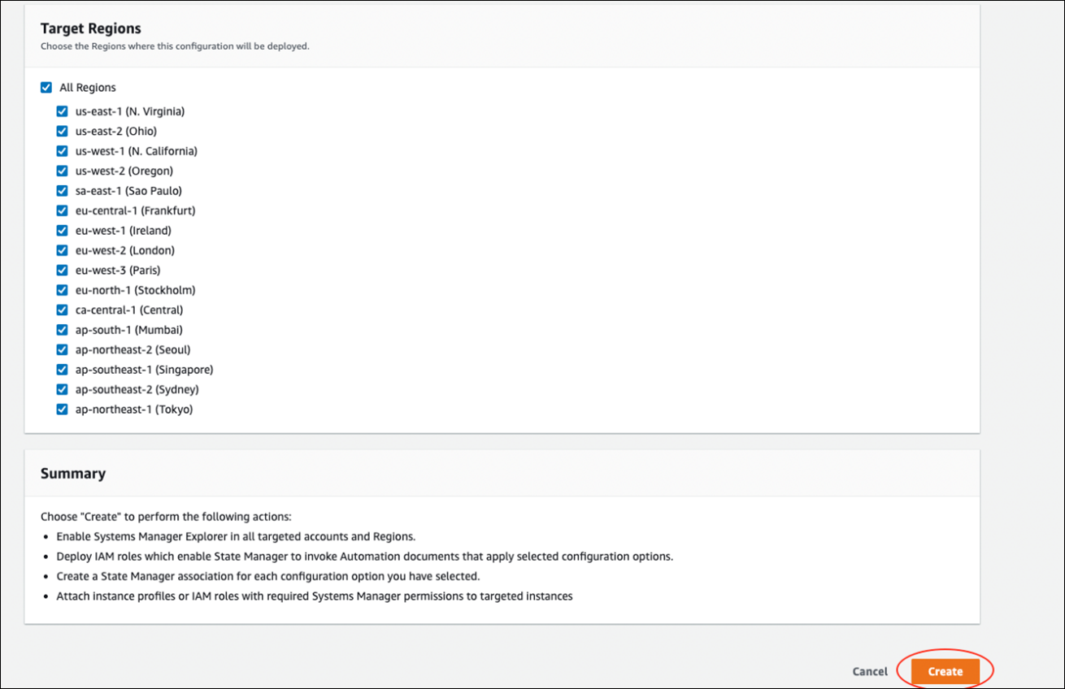This screenshot has height=689, width=1065.
Task: Deselect the us-east-2 (Ohio) region
Action: point(62,131)
